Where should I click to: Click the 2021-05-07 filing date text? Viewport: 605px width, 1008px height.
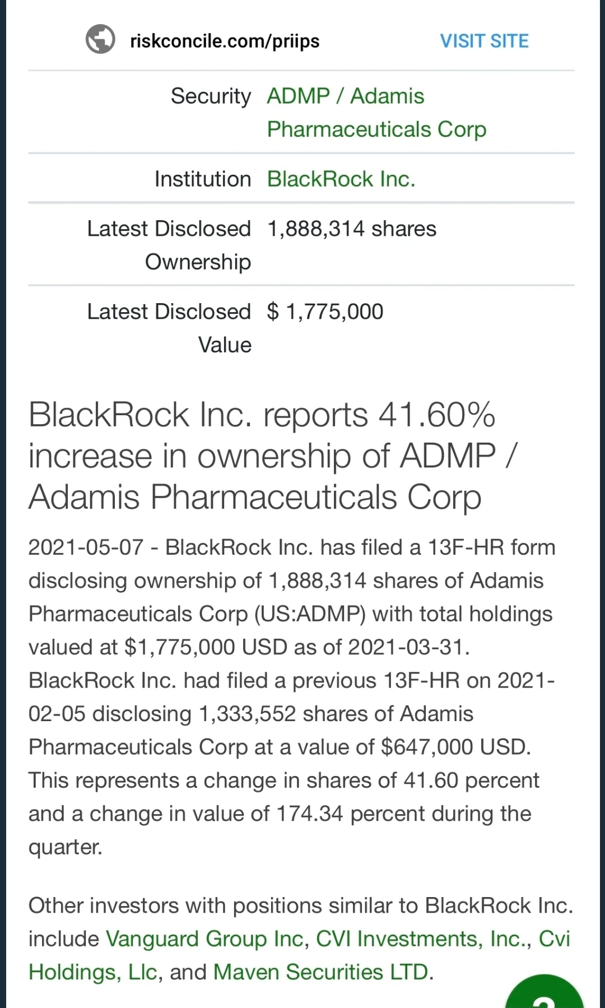click(86, 547)
